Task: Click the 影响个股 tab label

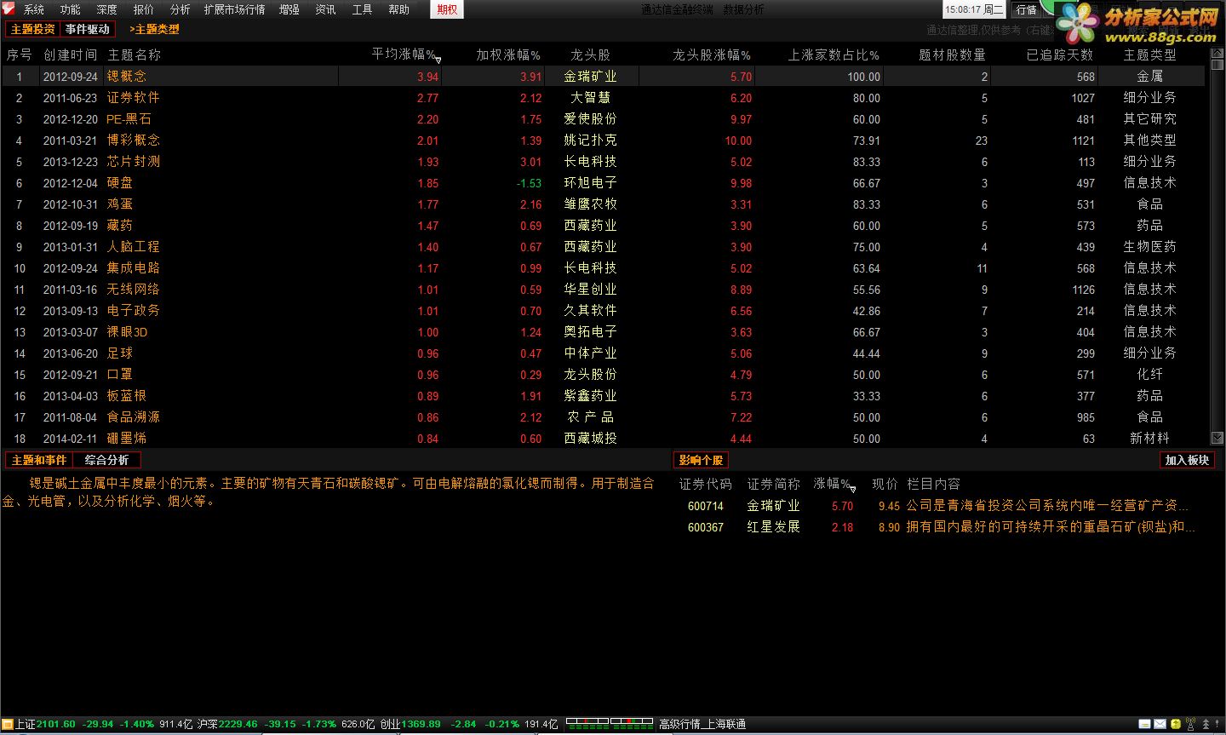Action: pyautogui.click(x=701, y=460)
